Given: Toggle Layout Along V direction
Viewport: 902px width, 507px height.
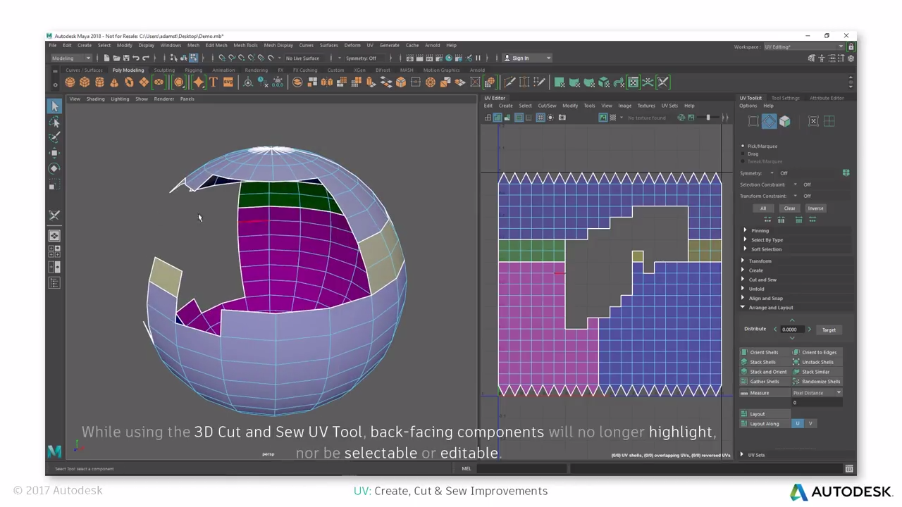Looking at the screenshot, I should (810, 423).
